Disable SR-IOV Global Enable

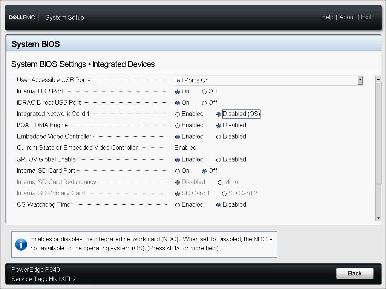click(219, 159)
